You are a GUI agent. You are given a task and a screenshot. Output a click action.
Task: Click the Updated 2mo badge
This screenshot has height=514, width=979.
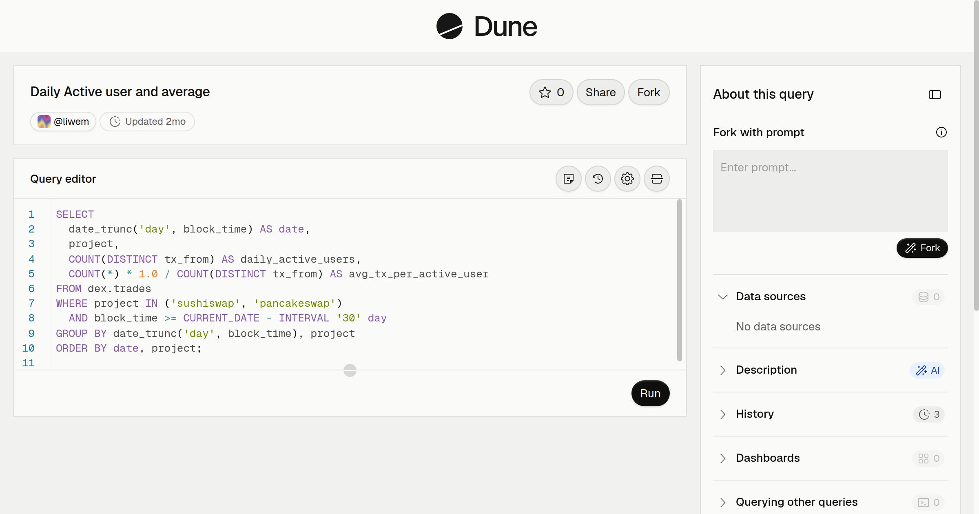[147, 122]
